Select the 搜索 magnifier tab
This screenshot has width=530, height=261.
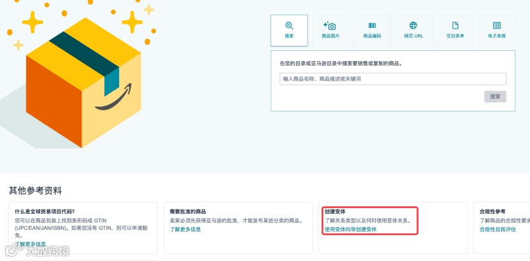pyautogui.click(x=289, y=31)
